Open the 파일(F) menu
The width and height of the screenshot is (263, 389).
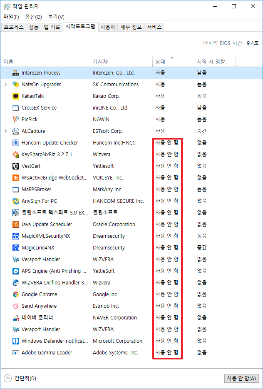pyautogui.click(x=11, y=17)
